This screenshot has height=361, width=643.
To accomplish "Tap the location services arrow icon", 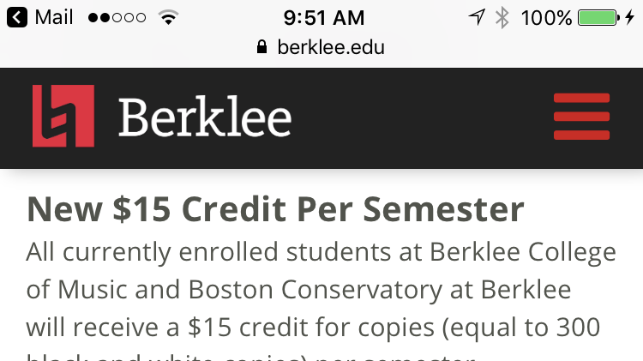I will coord(477,17).
